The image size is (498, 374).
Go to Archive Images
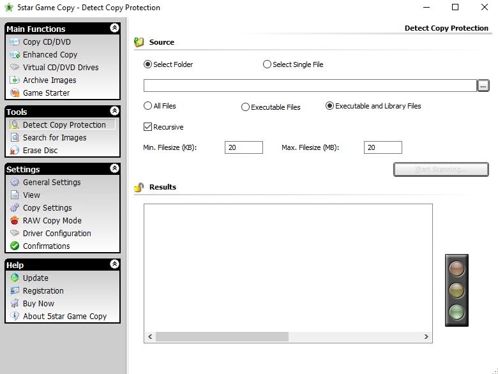pos(50,80)
